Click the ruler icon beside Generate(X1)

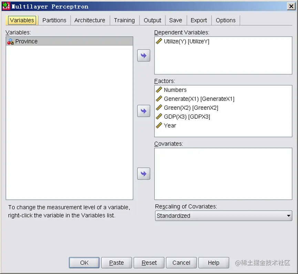click(159, 98)
